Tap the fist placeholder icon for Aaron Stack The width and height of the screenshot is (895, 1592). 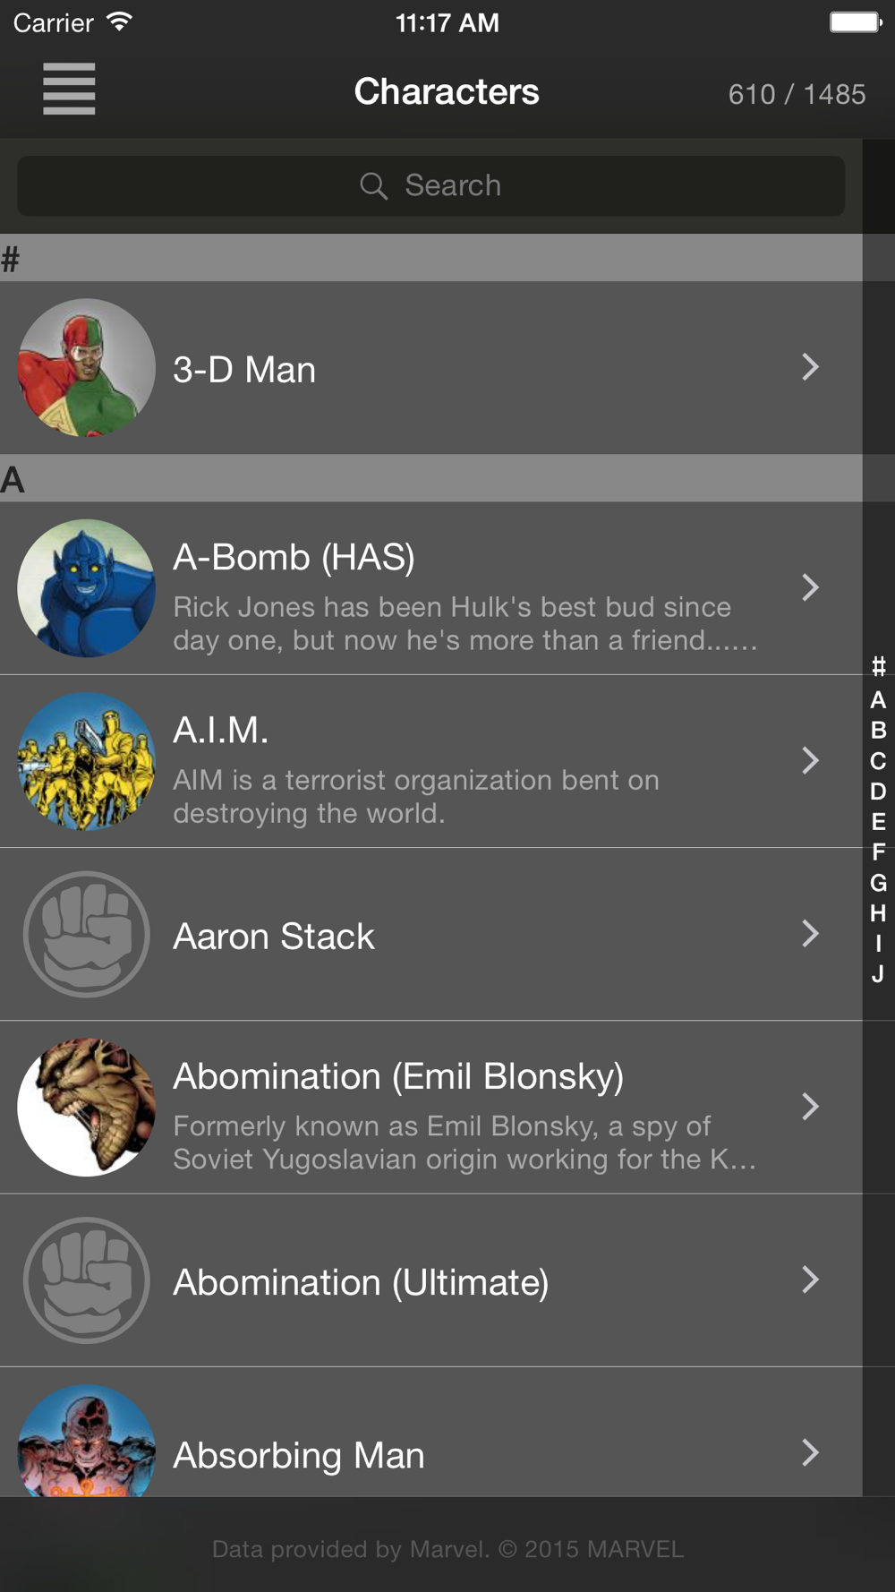pos(86,934)
